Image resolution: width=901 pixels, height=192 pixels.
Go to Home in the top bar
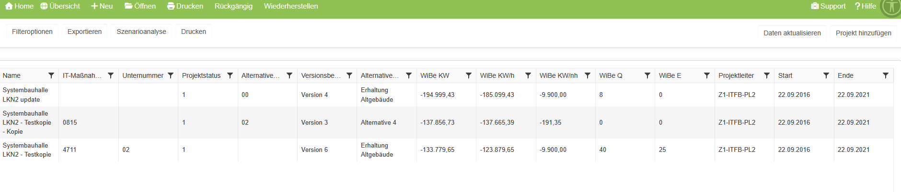click(x=19, y=6)
